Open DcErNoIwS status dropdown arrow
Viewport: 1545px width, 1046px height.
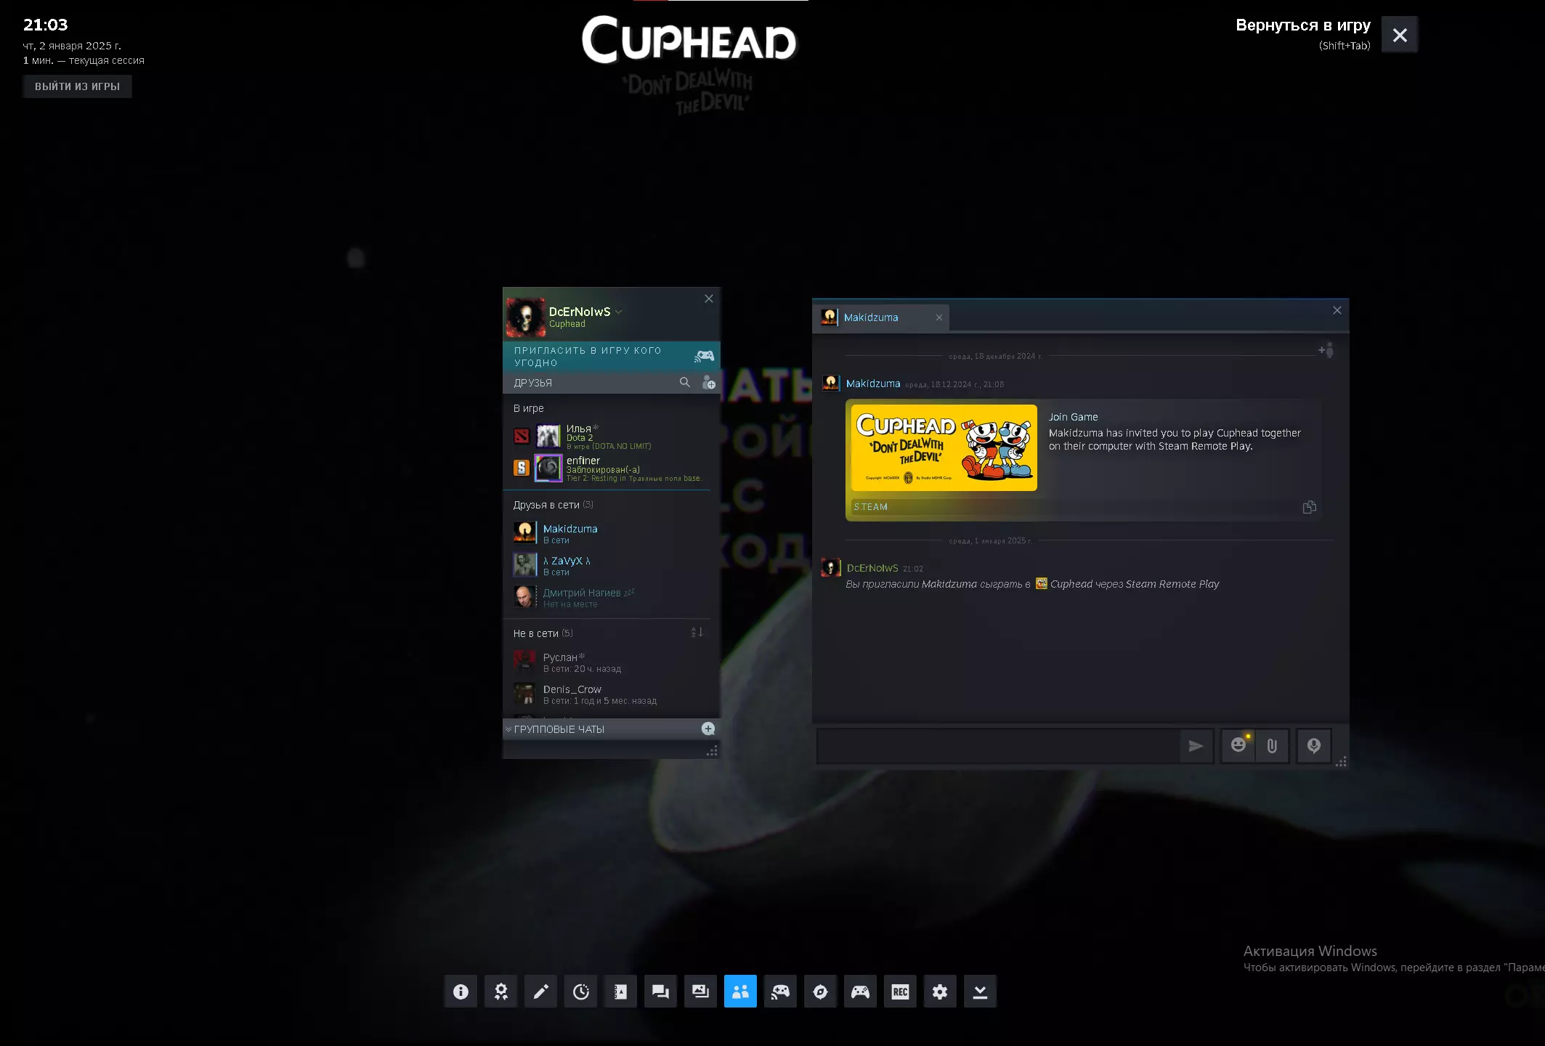tap(619, 312)
